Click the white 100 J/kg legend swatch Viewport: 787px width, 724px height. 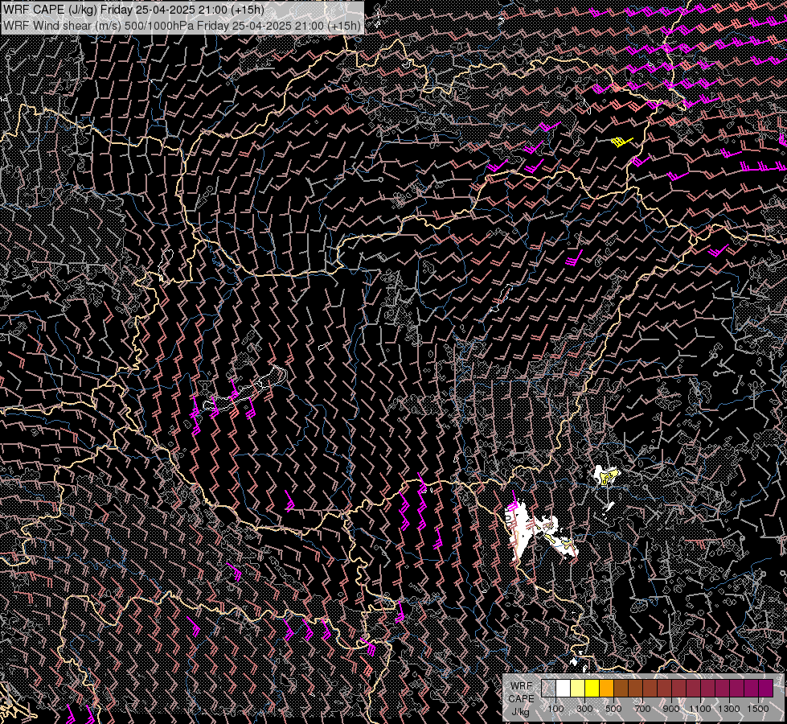(x=564, y=689)
